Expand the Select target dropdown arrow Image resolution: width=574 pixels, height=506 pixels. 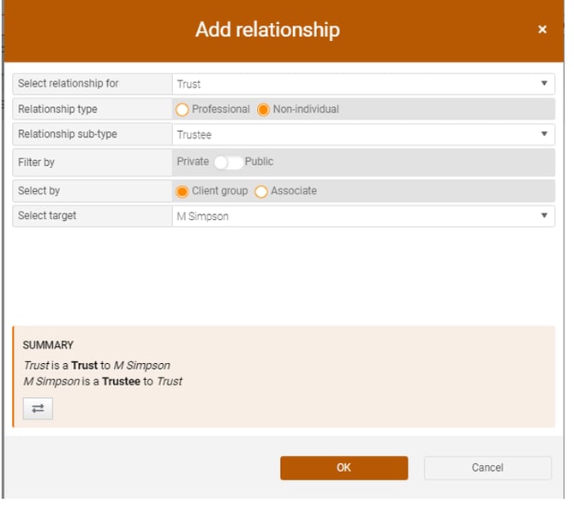point(544,216)
